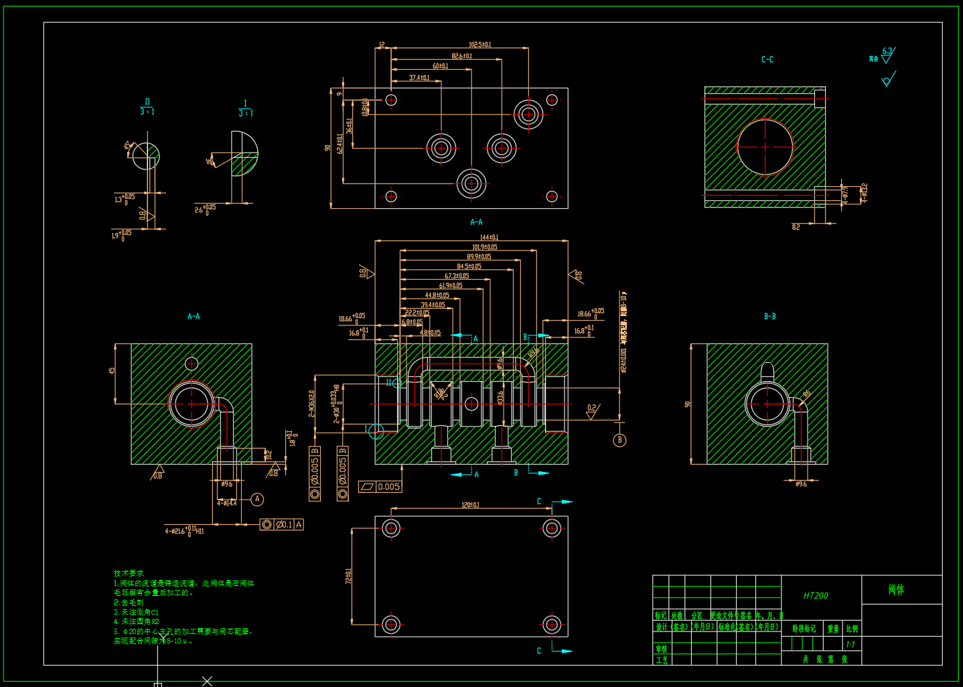This screenshot has height=687, width=963.
Task: Pick the 84.5±0.05 dimension
Action: [x=469, y=266]
